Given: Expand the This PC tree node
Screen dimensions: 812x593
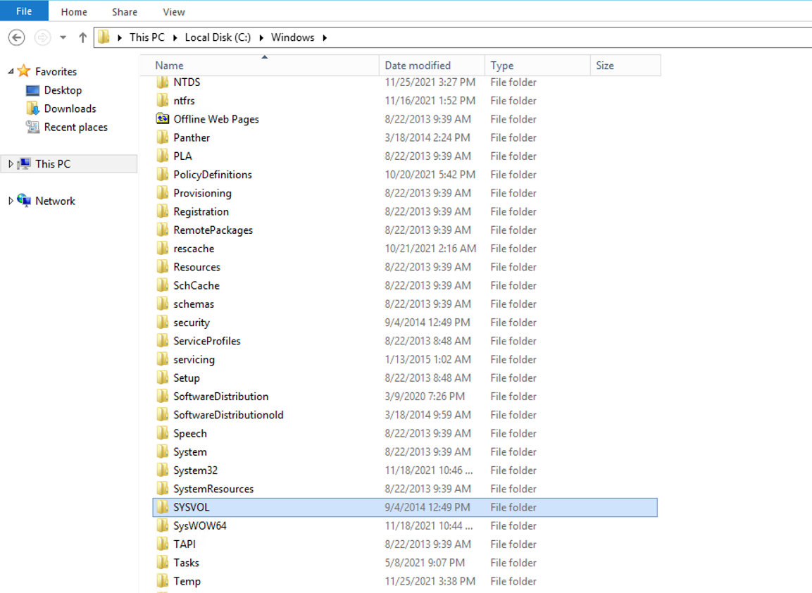Looking at the screenshot, I should pos(11,164).
